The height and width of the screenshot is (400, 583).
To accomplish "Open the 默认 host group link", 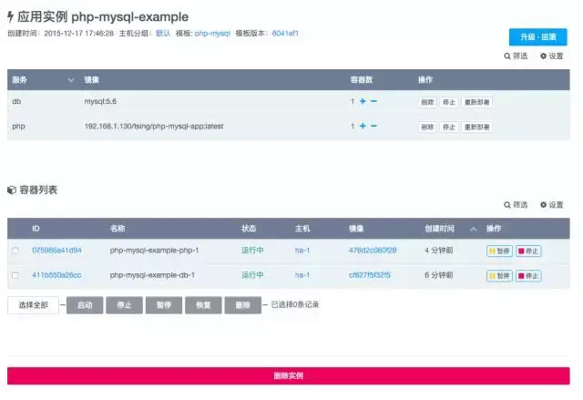I will point(163,34).
